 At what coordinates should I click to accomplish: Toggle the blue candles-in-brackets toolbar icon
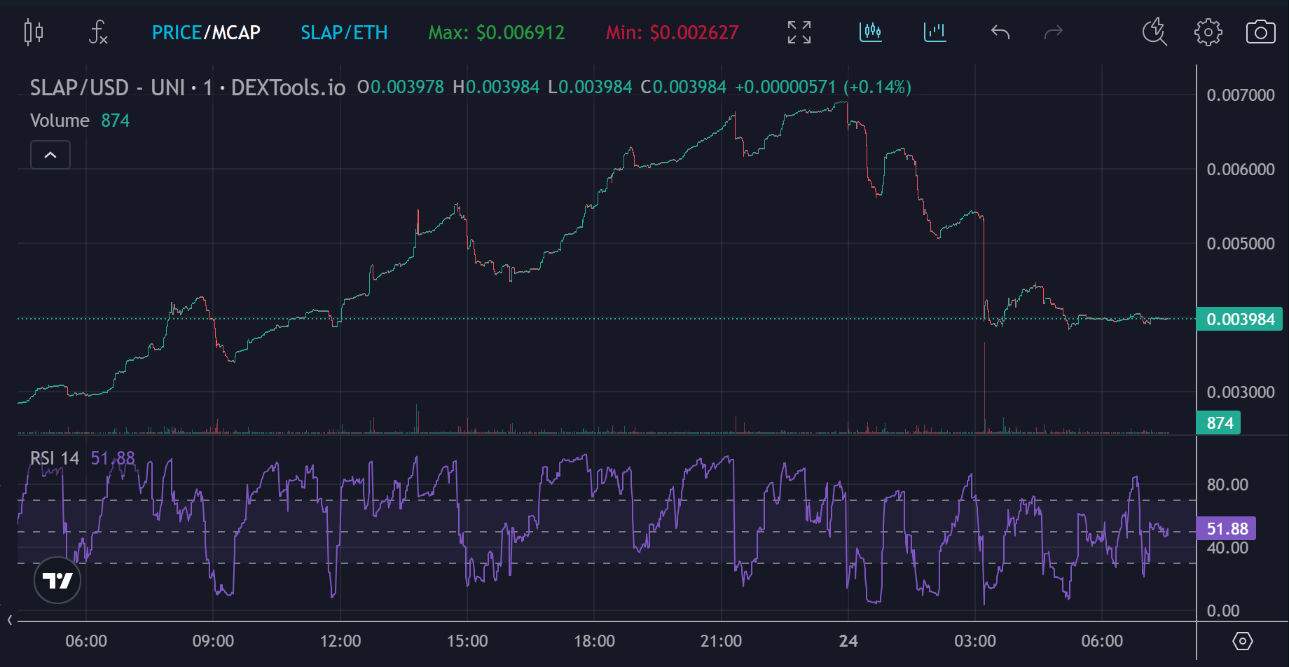pyautogui.click(x=870, y=32)
